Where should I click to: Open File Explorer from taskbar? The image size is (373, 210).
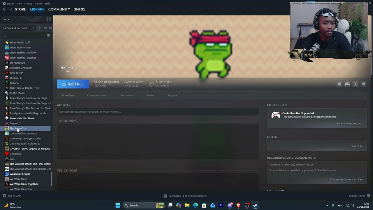click(187, 205)
